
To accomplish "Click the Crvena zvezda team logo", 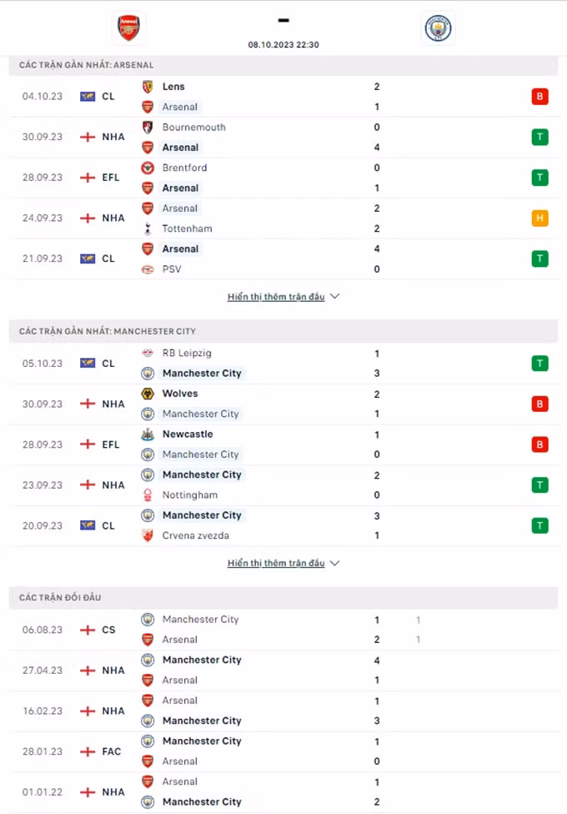I will [148, 535].
